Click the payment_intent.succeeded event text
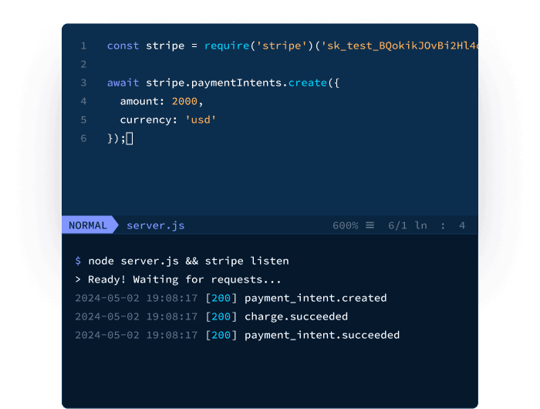Viewport: 540px width, 409px height. tap(322, 335)
